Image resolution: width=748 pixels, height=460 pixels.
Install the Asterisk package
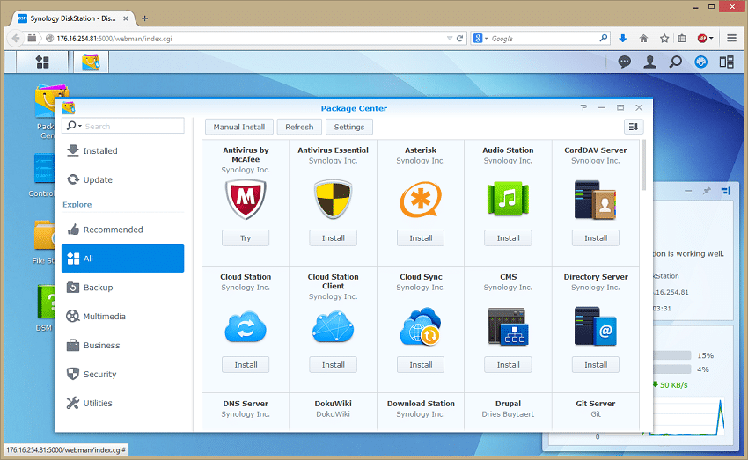coord(421,237)
